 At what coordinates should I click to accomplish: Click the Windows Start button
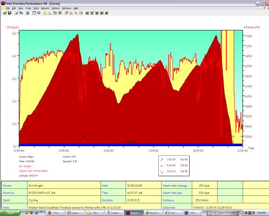coord(10,213)
